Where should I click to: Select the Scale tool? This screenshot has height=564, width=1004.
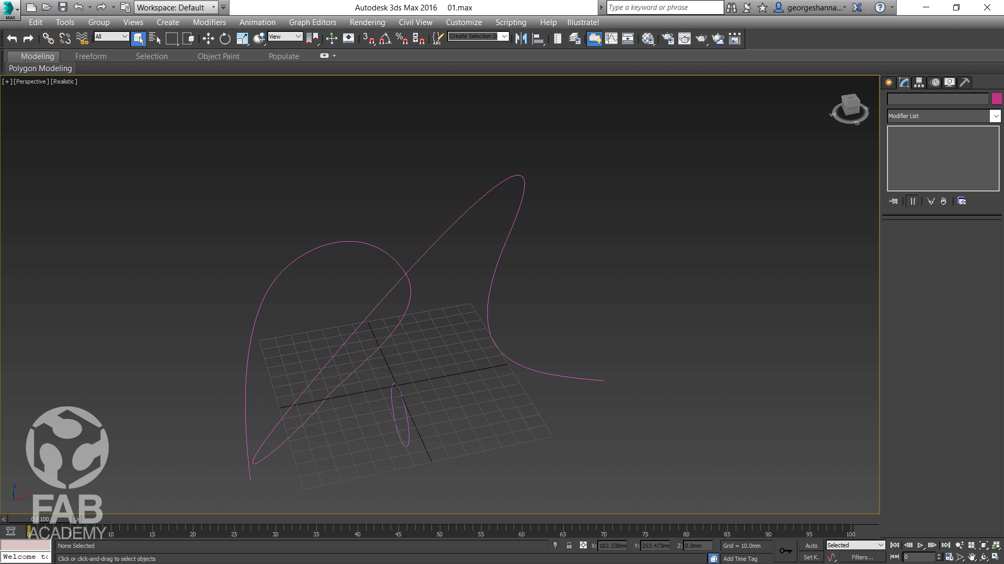(242, 38)
